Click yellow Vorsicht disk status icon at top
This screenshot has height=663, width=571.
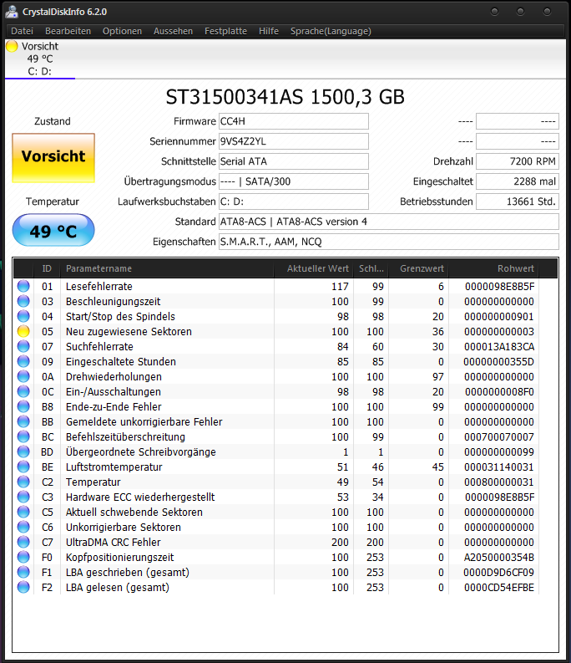tap(12, 46)
